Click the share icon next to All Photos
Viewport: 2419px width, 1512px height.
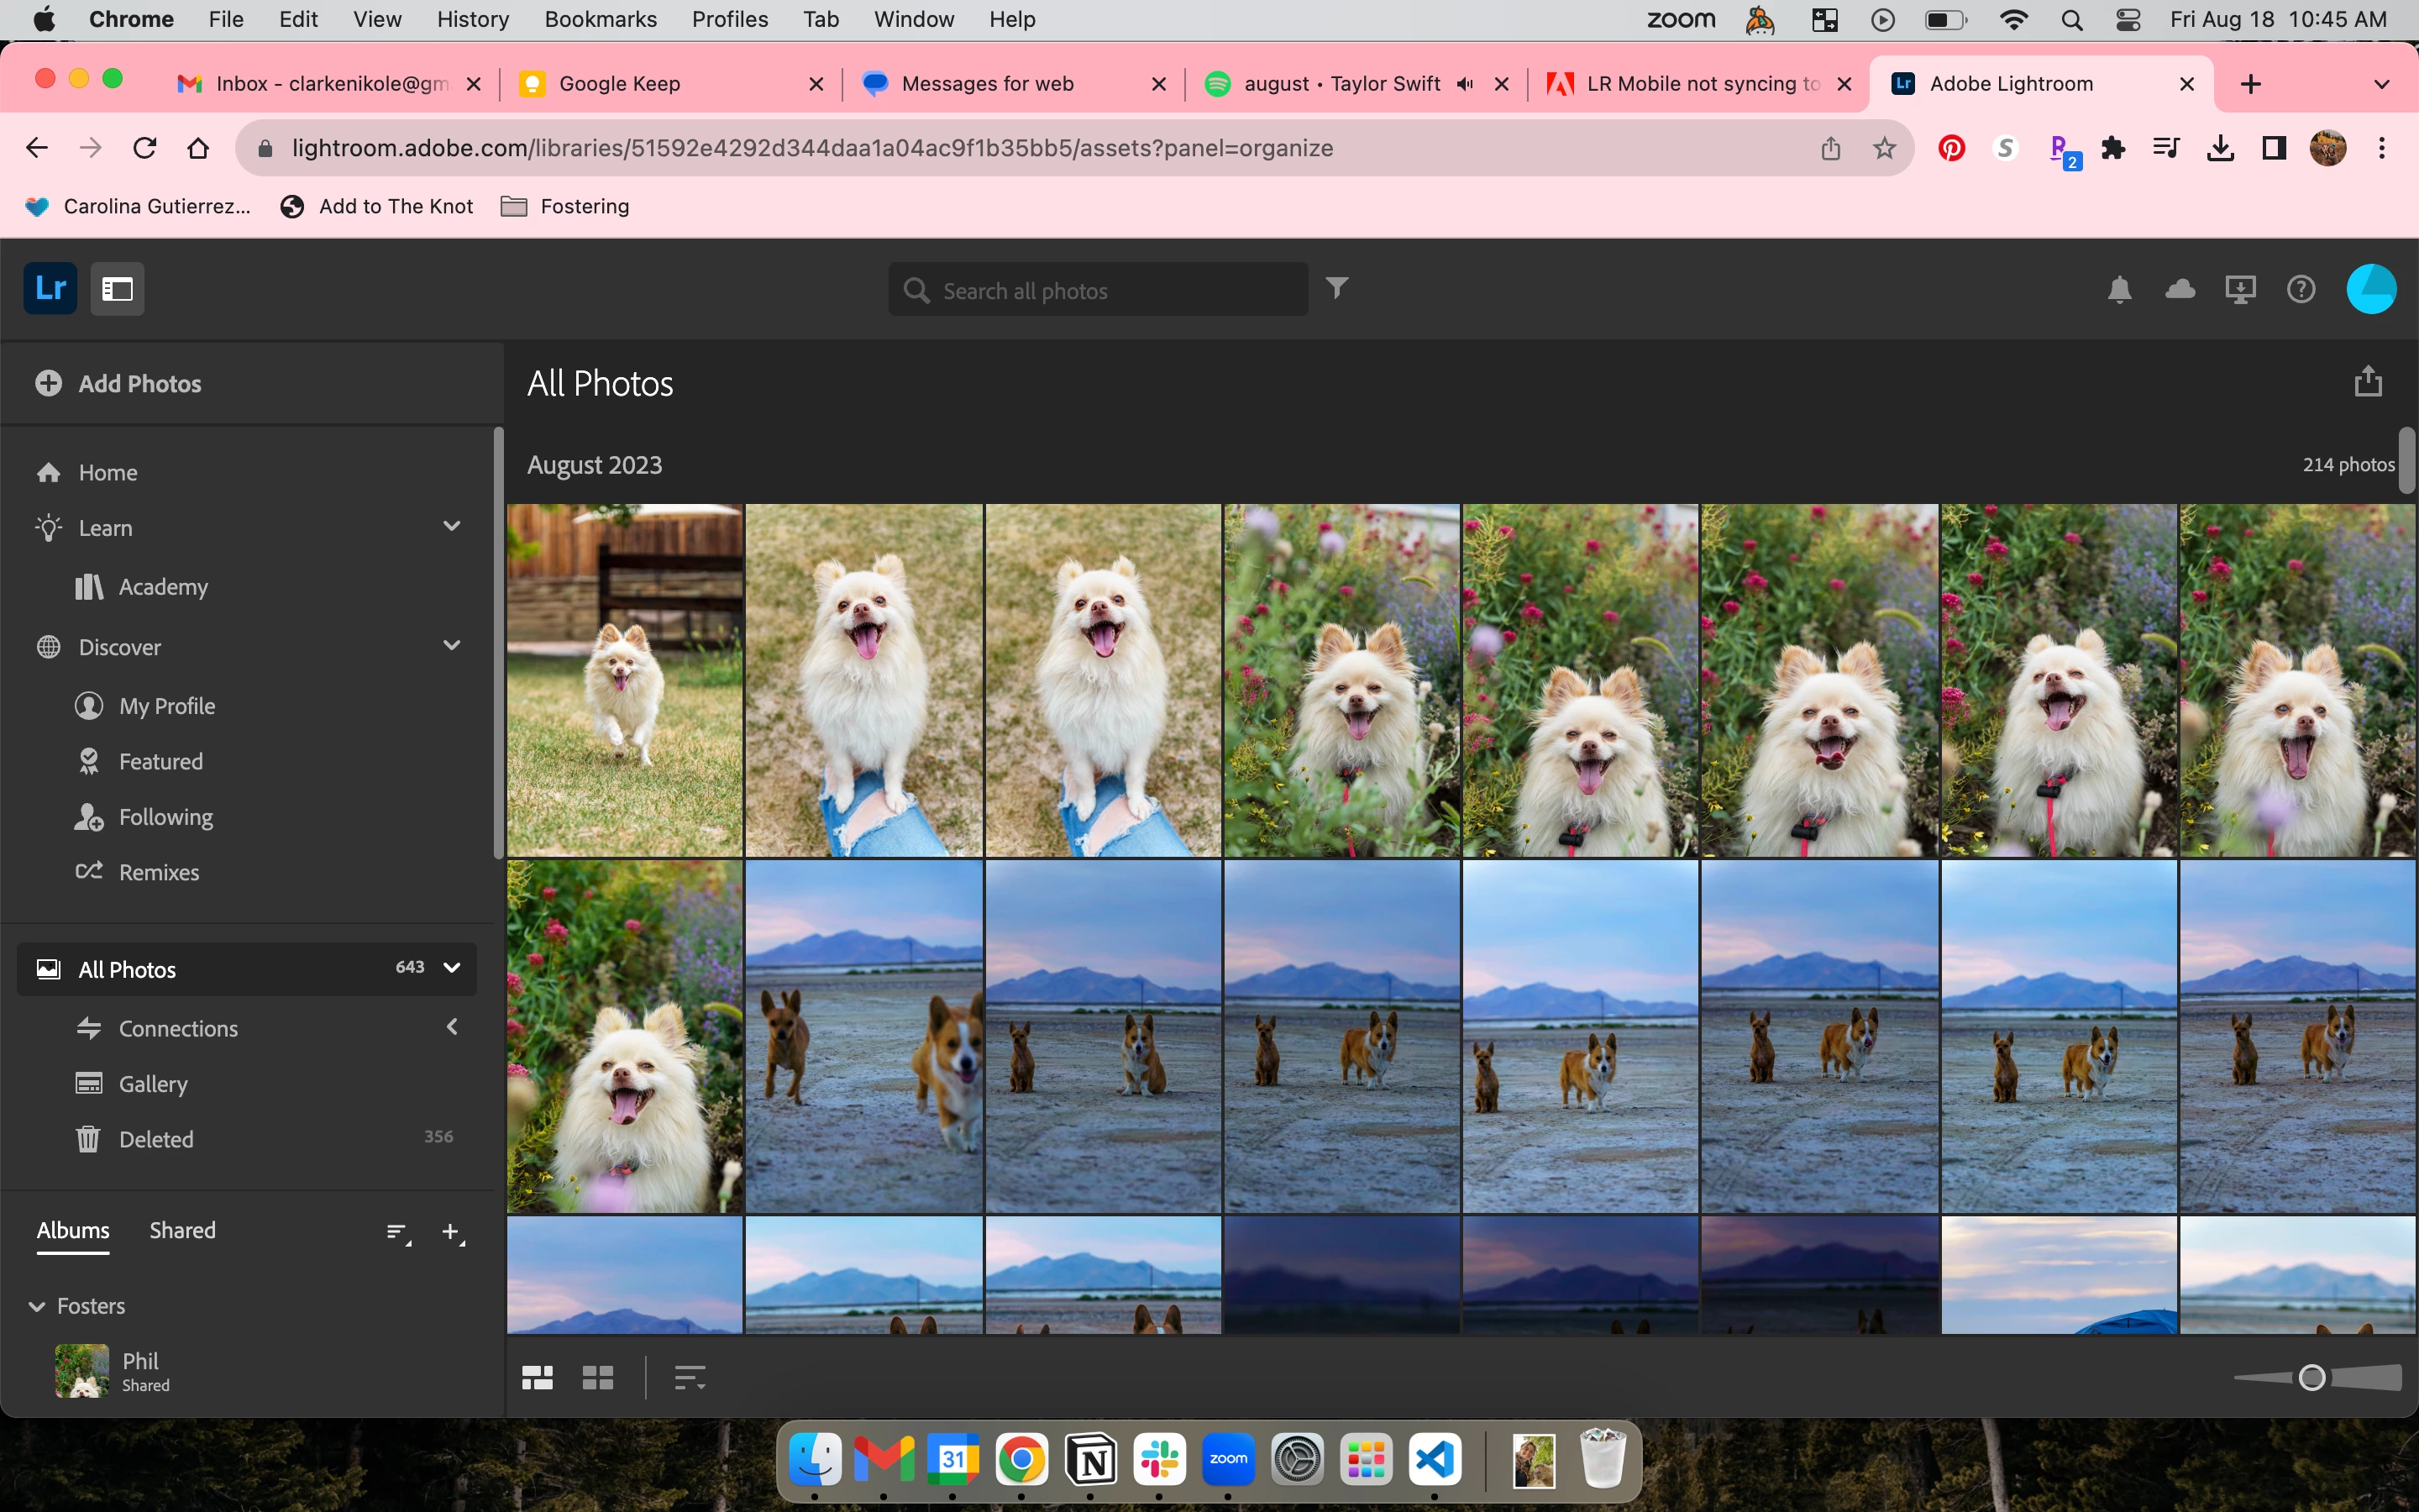click(2367, 382)
